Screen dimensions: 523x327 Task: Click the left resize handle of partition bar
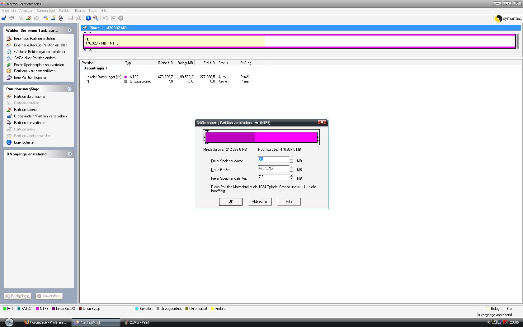205,137
